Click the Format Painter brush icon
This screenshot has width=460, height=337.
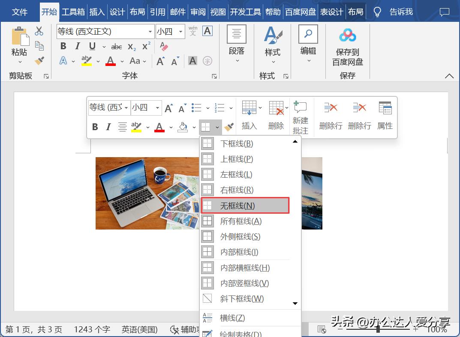tap(39, 61)
